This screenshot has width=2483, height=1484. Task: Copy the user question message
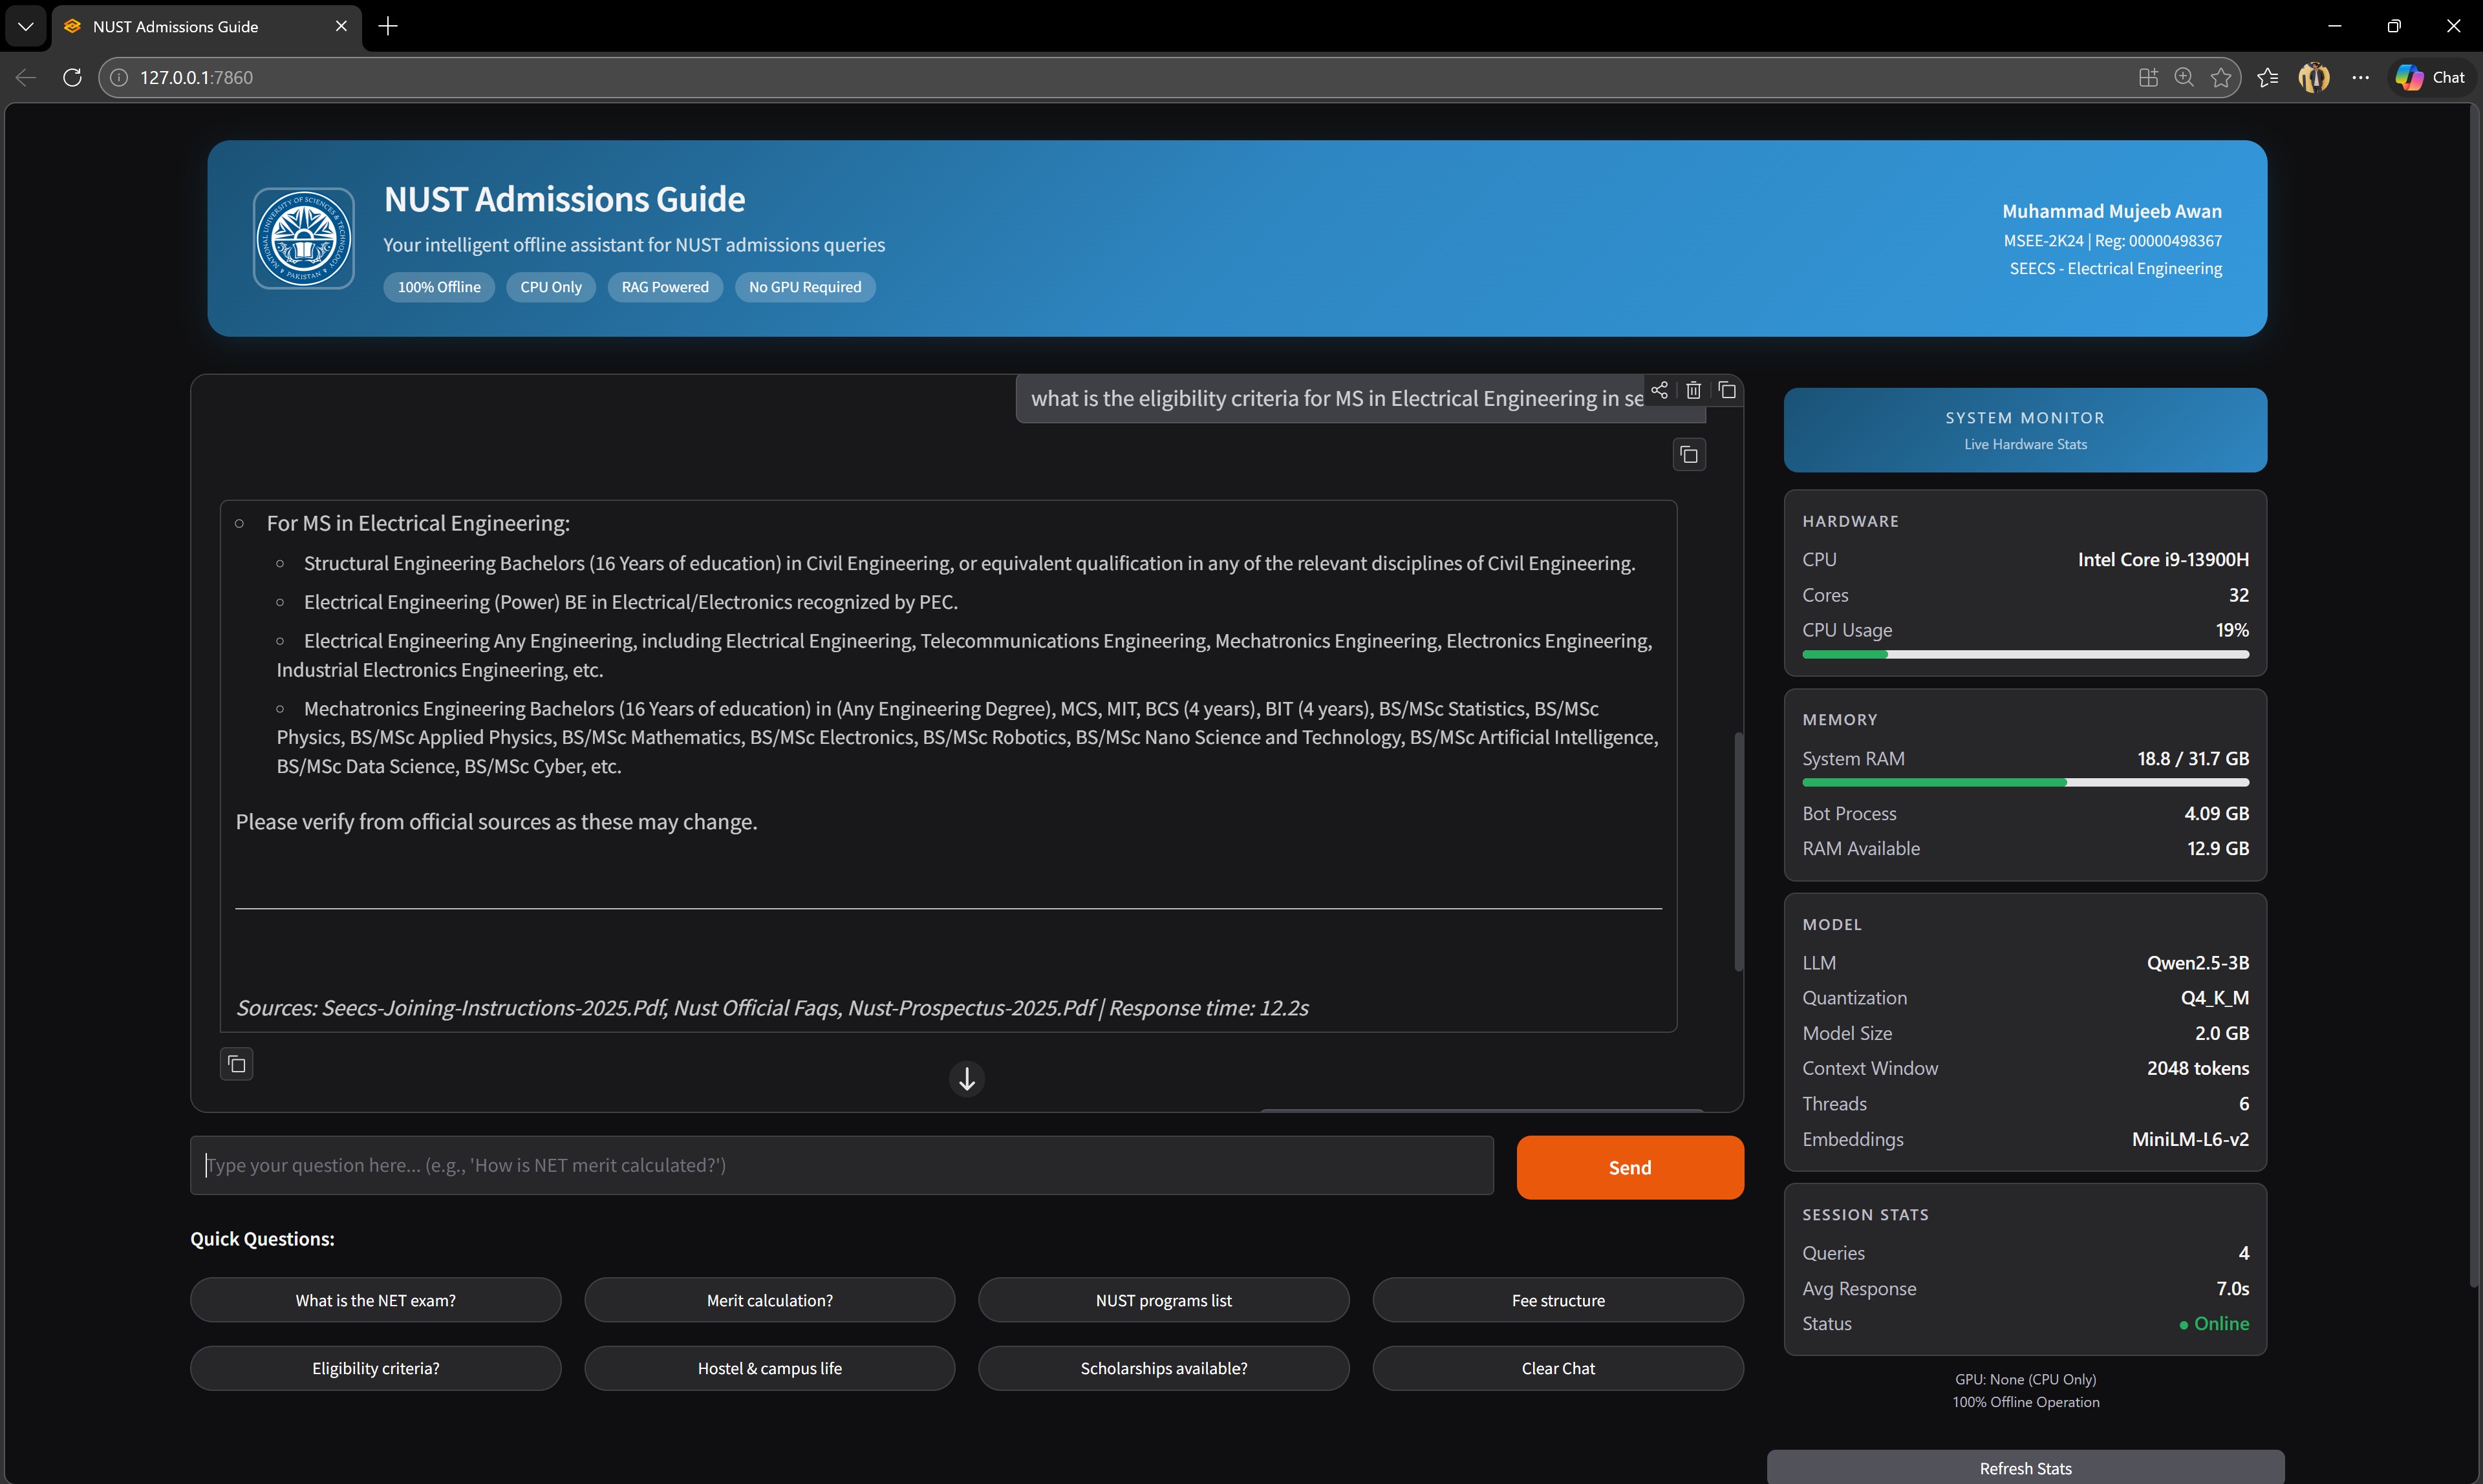(x=1690, y=455)
